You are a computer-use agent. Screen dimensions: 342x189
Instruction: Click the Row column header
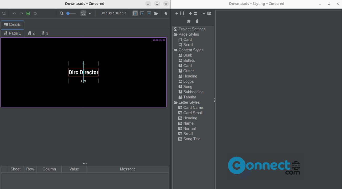tap(30, 169)
